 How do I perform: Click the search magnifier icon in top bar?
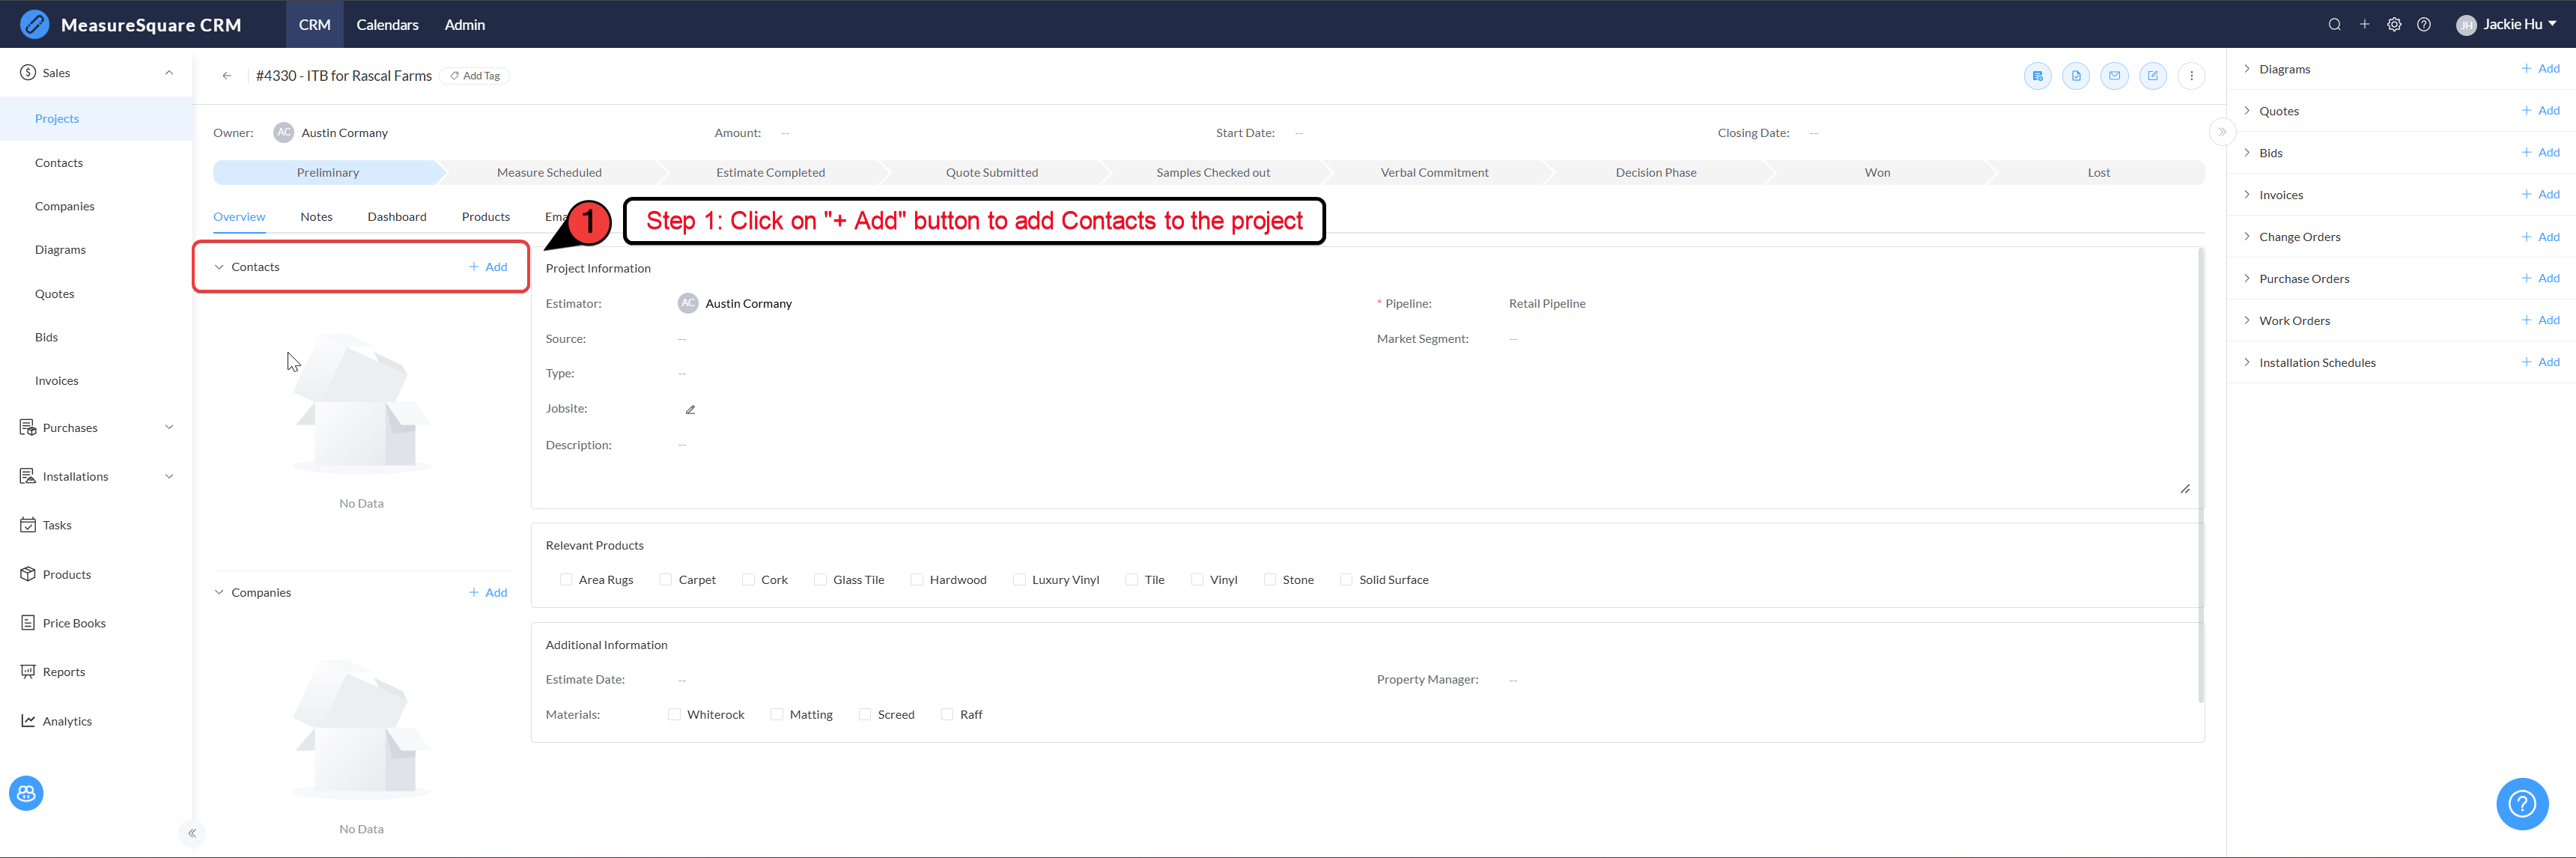click(2334, 25)
